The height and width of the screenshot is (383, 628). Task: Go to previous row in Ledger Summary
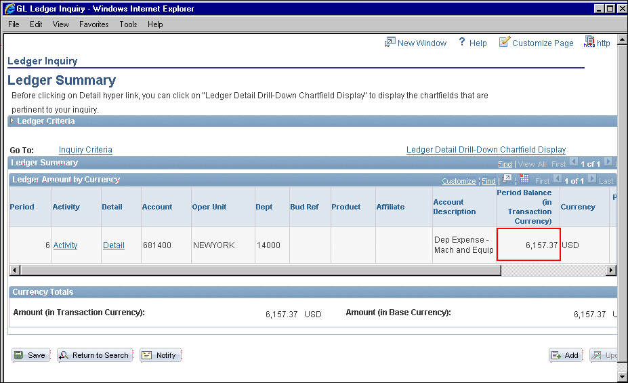574,162
